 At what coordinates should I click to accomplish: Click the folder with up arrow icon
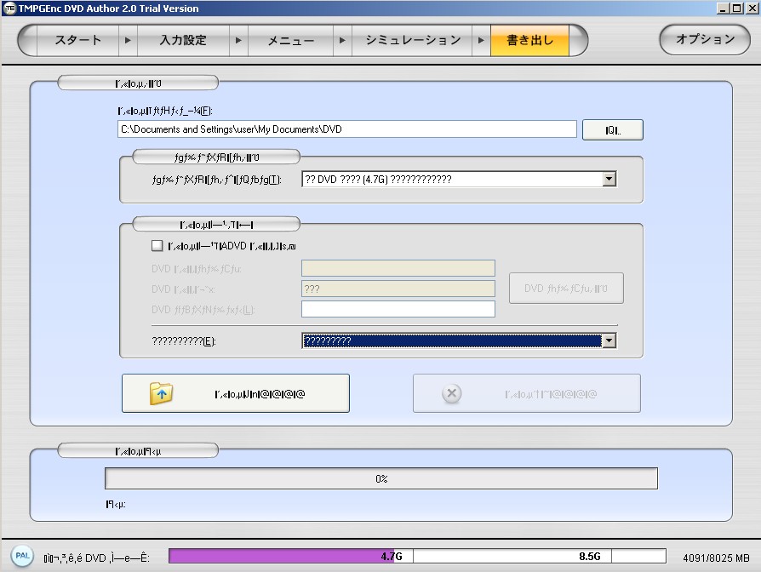161,393
